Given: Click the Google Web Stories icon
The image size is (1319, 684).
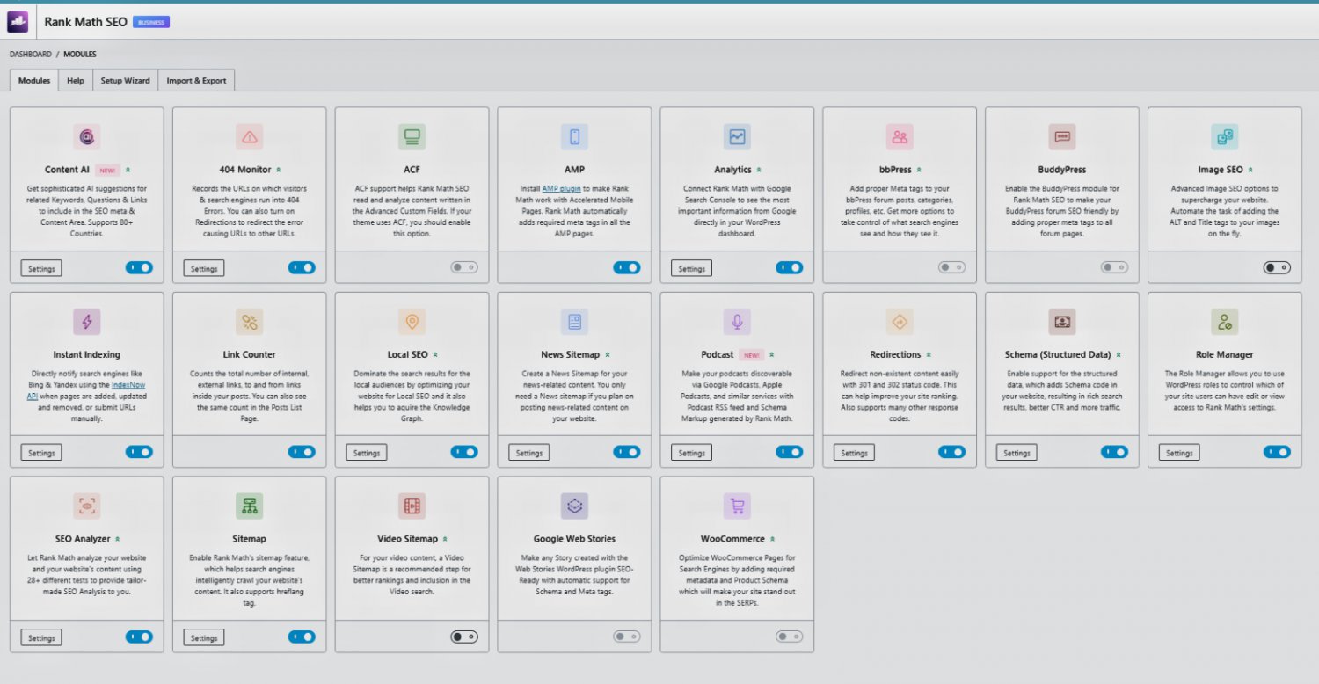Looking at the screenshot, I should pos(574,506).
